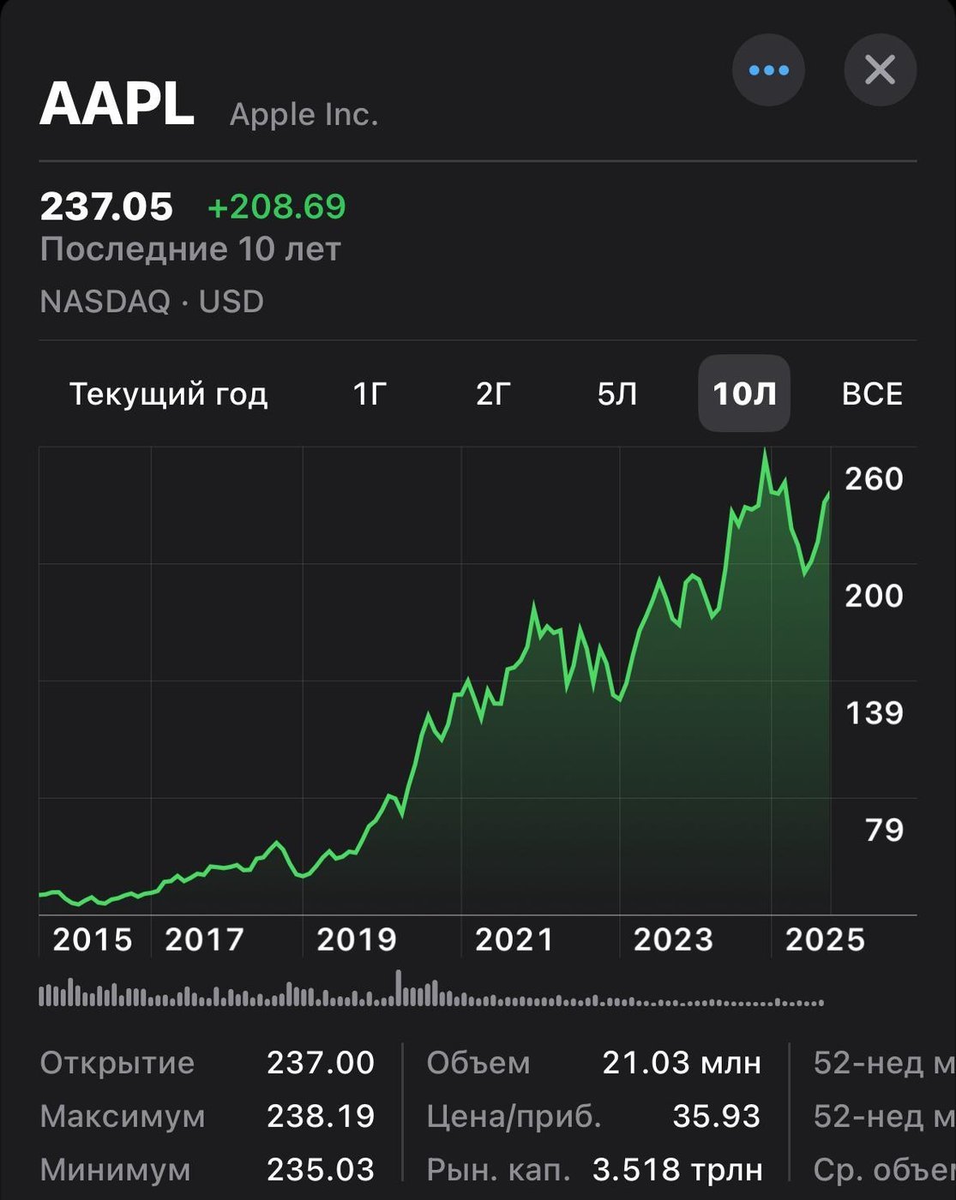Tap the NASDAQ · USD exchange label

[152, 302]
